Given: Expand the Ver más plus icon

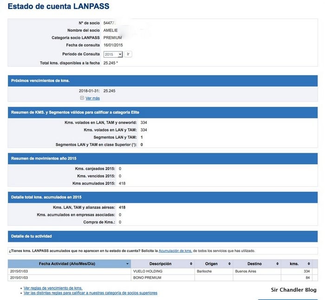Looking at the screenshot, I should [82, 98].
